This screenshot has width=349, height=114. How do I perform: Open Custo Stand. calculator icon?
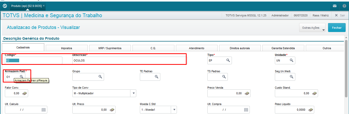(314, 94)
